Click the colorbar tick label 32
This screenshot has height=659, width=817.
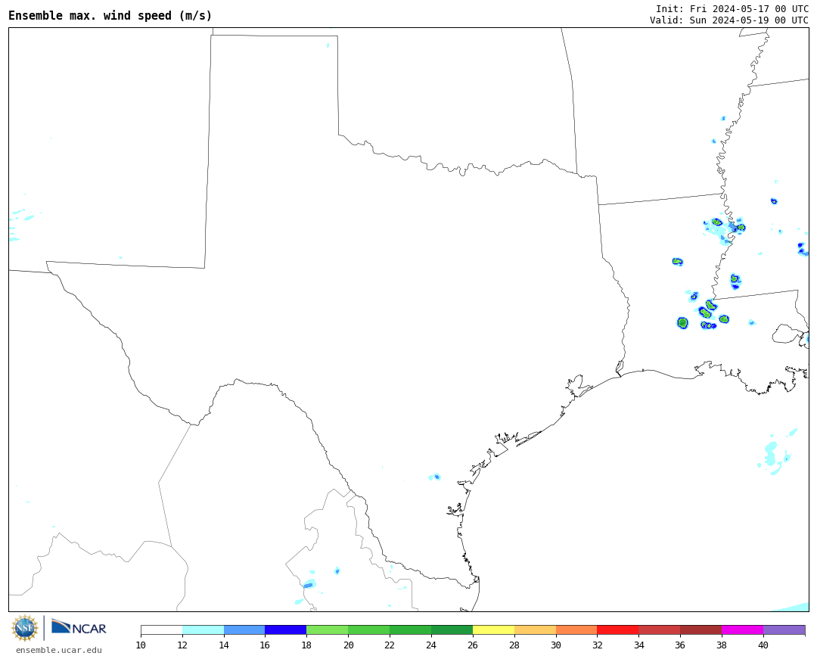(597, 645)
